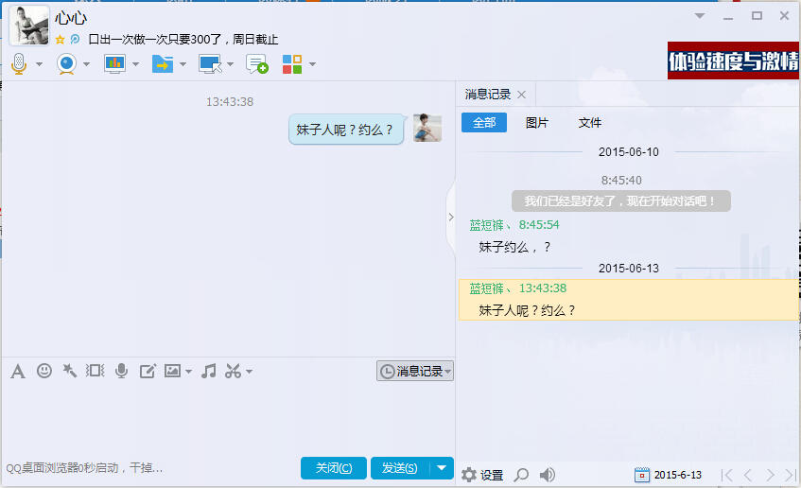The height and width of the screenshot is (488, 801).
Task: Expand presentation options dropdown arrow
Action: pos(135,64)
